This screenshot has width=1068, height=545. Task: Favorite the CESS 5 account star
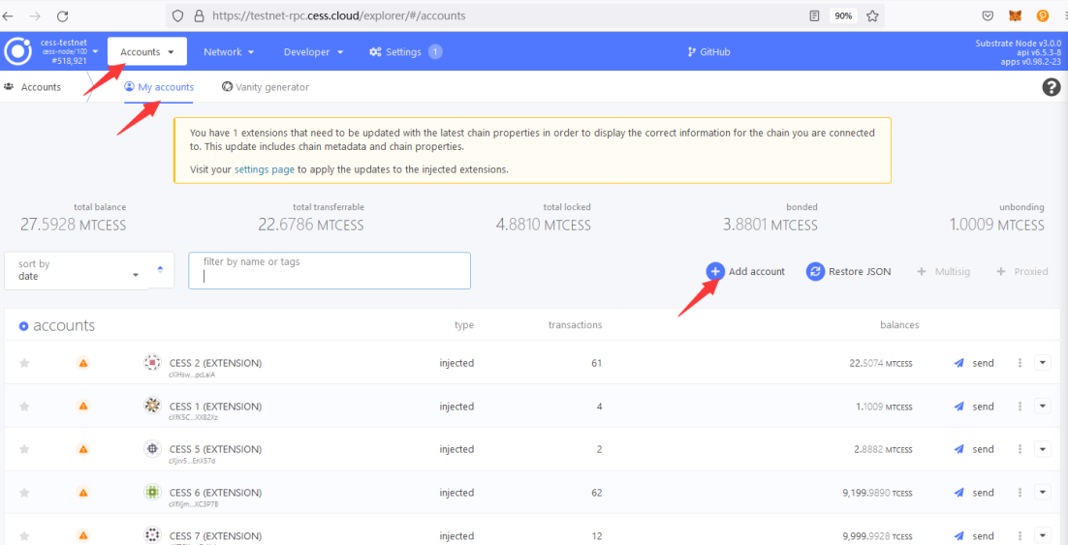click(24, 450)
